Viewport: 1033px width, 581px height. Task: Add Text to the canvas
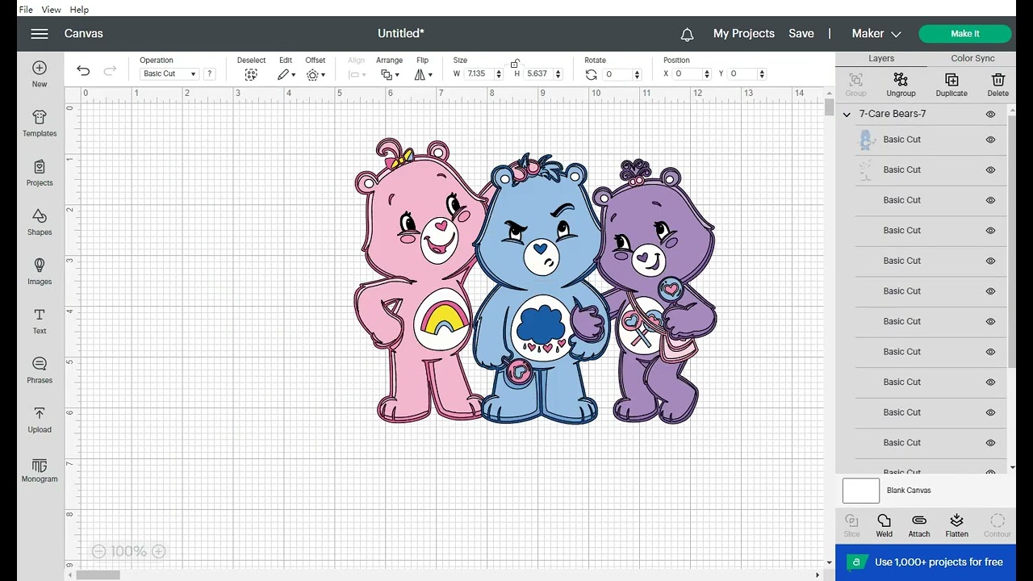point(40,320)
